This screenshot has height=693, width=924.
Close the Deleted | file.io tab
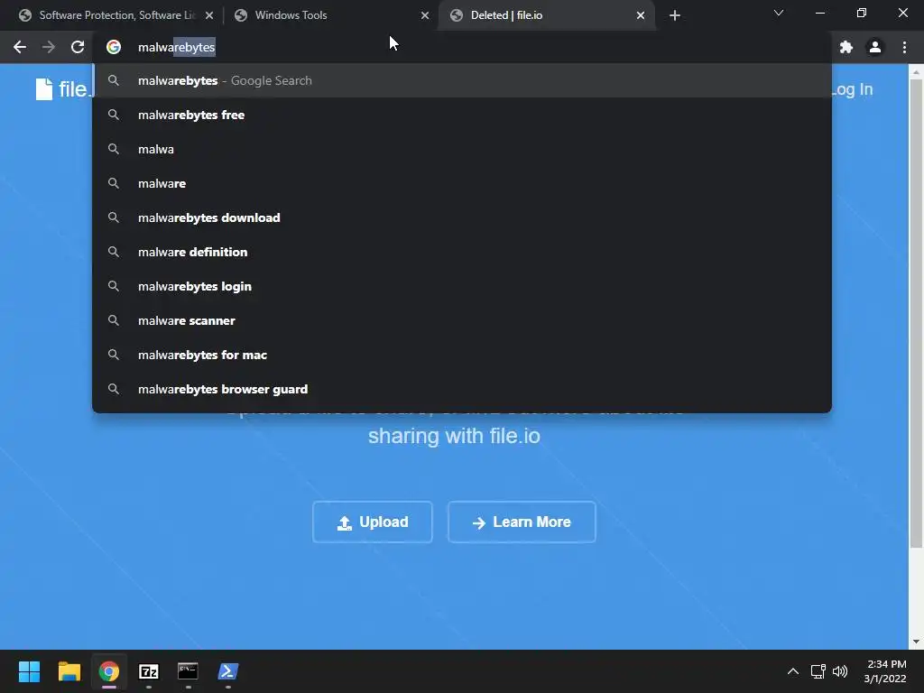click(641, 15)
